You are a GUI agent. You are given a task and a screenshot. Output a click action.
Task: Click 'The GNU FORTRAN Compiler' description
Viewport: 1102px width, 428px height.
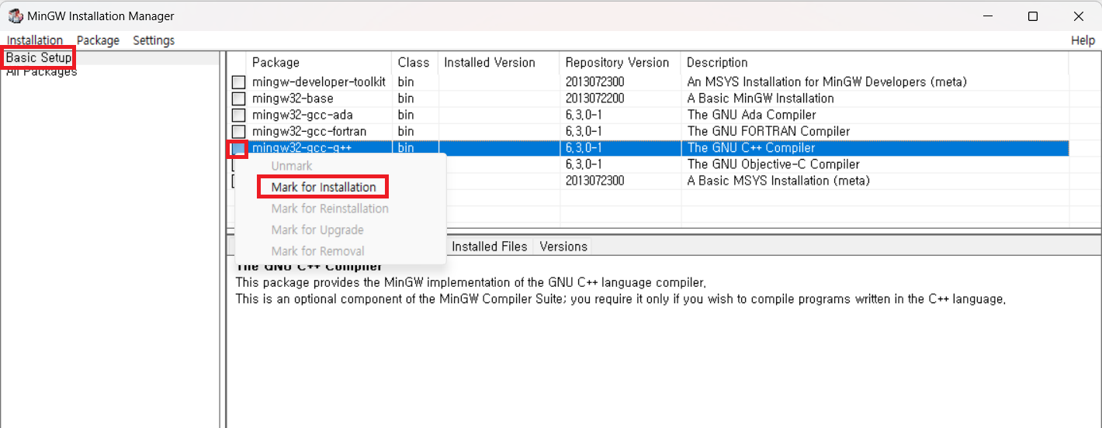[768, 132]
